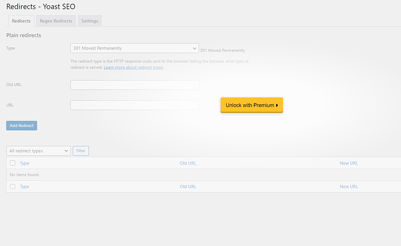Click the Add Redirect button
The width and height of the screenshot is (401, 246).
pyautogui.click(x=22, y=126)
